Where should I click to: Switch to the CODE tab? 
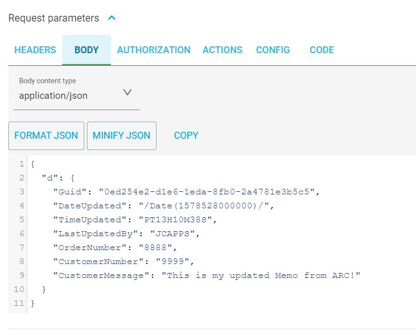pos(322,50)
